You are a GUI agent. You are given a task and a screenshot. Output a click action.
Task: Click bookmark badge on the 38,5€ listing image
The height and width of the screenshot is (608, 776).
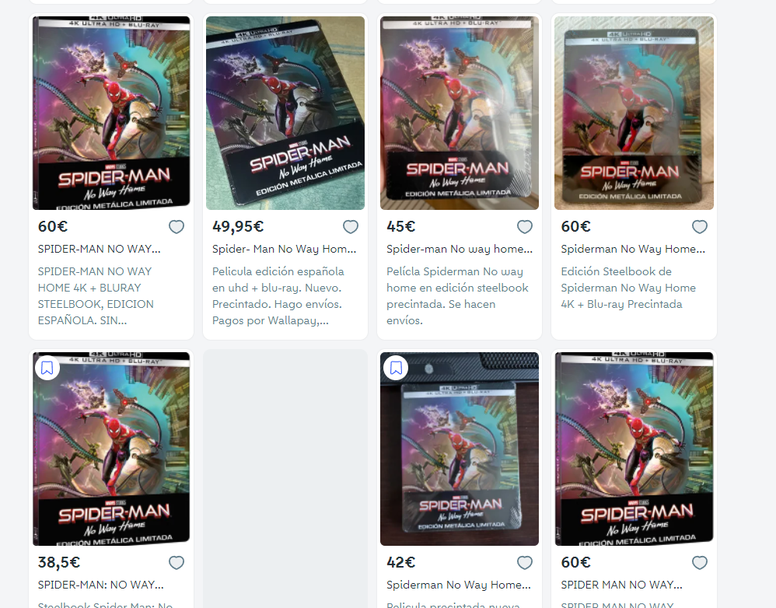(x=47, y=368)
